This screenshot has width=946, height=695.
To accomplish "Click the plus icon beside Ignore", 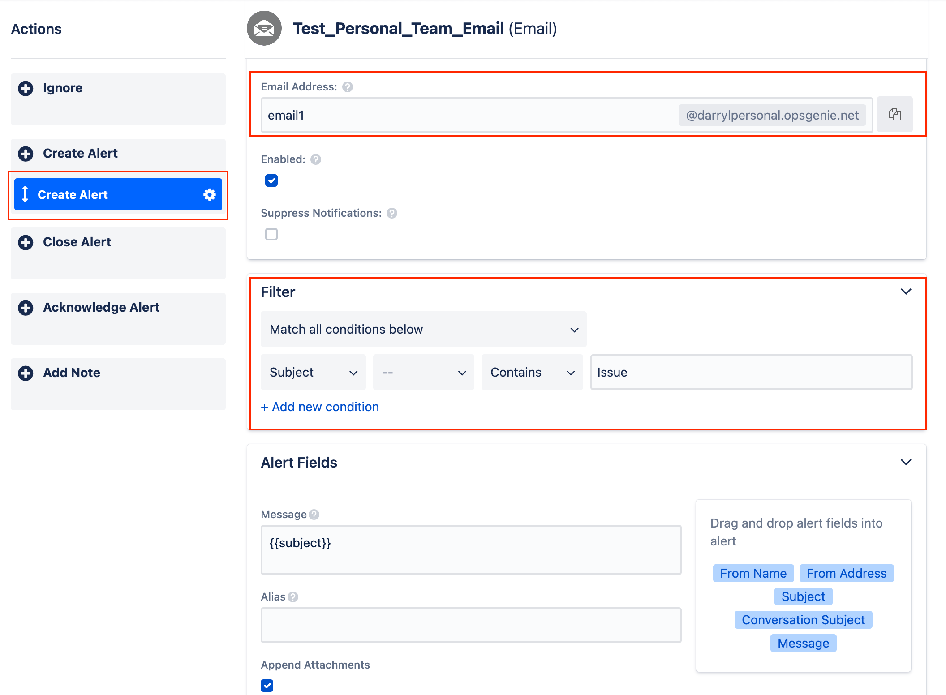I will (26, 88).
